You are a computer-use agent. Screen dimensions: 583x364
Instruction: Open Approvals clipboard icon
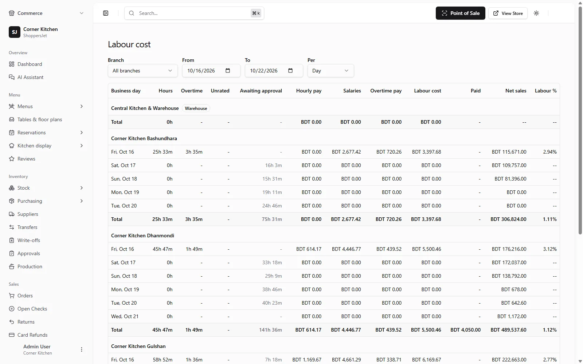(x=12, y=253)
